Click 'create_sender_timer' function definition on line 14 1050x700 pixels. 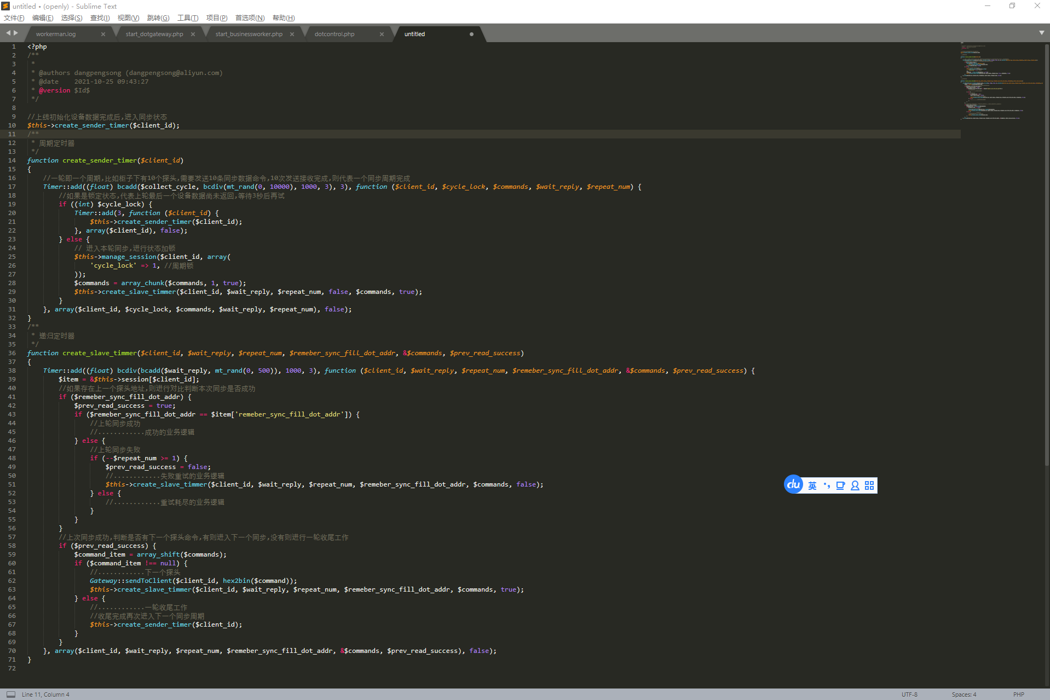tap(100, 160)
